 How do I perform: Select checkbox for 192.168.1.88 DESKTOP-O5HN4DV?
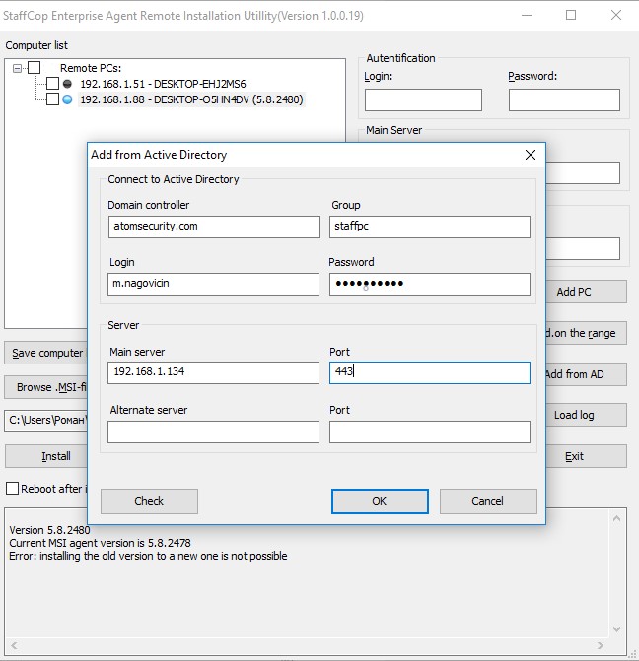[x=53, y=99]
